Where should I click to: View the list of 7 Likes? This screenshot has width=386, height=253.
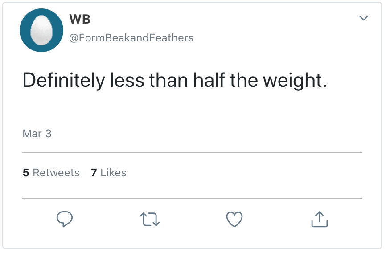(x=108, y=173)
